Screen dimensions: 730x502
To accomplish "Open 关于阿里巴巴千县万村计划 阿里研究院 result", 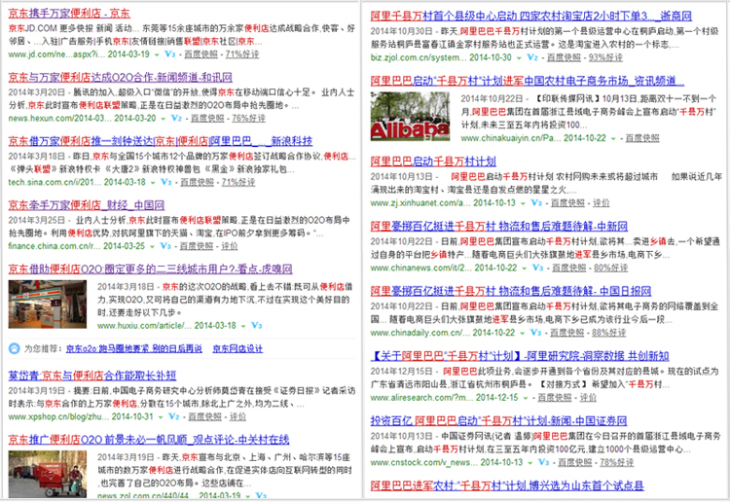I will (520, 356).
